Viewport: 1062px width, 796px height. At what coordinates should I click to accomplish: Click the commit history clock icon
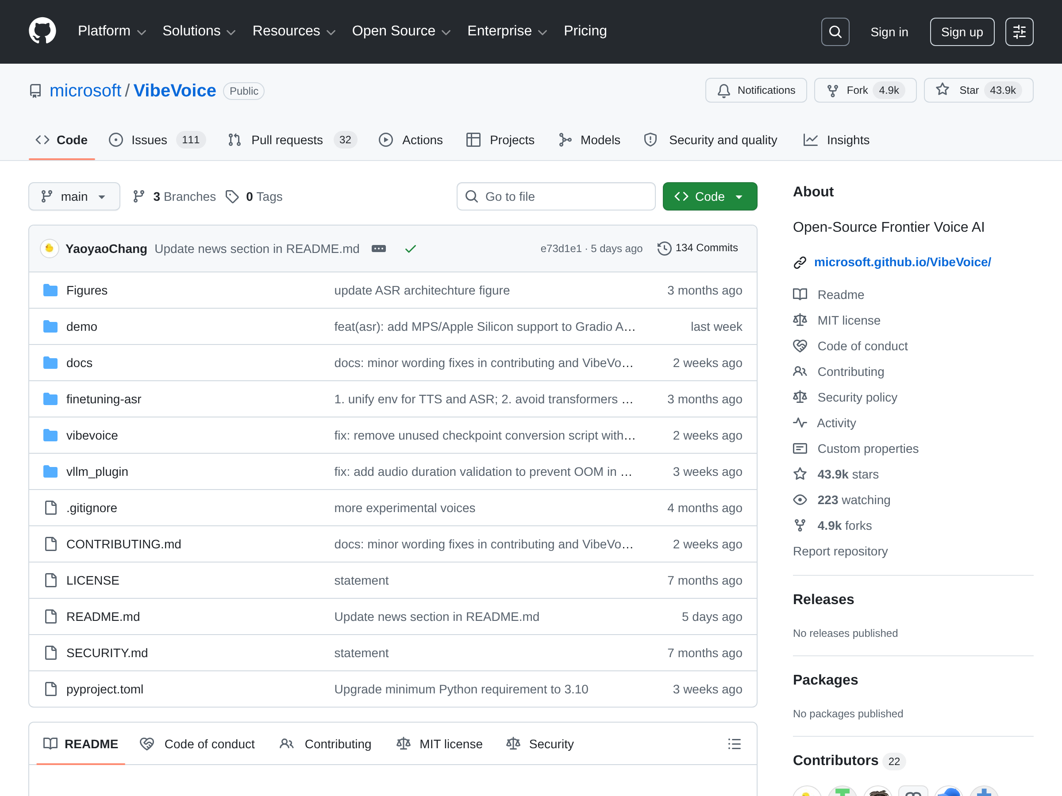tap(664, 248)
